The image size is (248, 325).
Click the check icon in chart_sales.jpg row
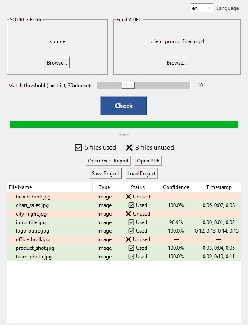[131, 205]
